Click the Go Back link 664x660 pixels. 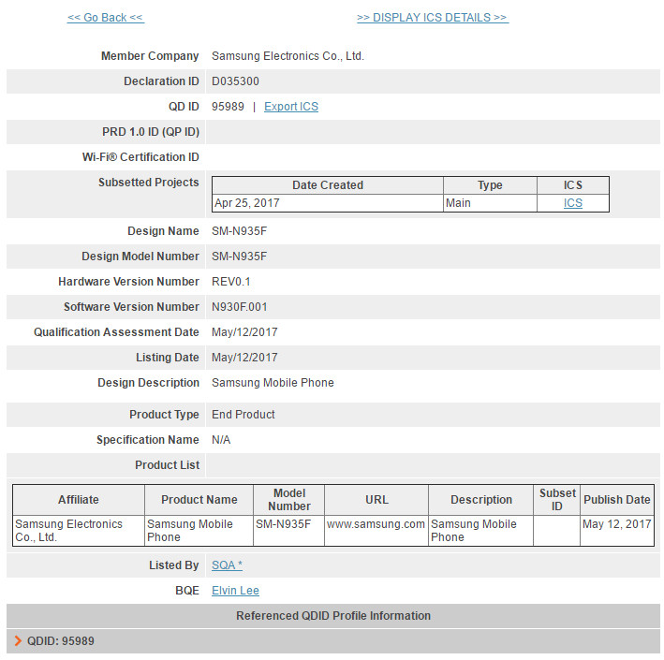click(x=106, y=18)
